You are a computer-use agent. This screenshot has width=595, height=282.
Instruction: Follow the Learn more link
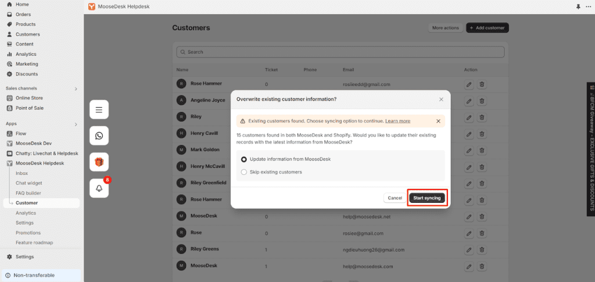tap(397, 121)
